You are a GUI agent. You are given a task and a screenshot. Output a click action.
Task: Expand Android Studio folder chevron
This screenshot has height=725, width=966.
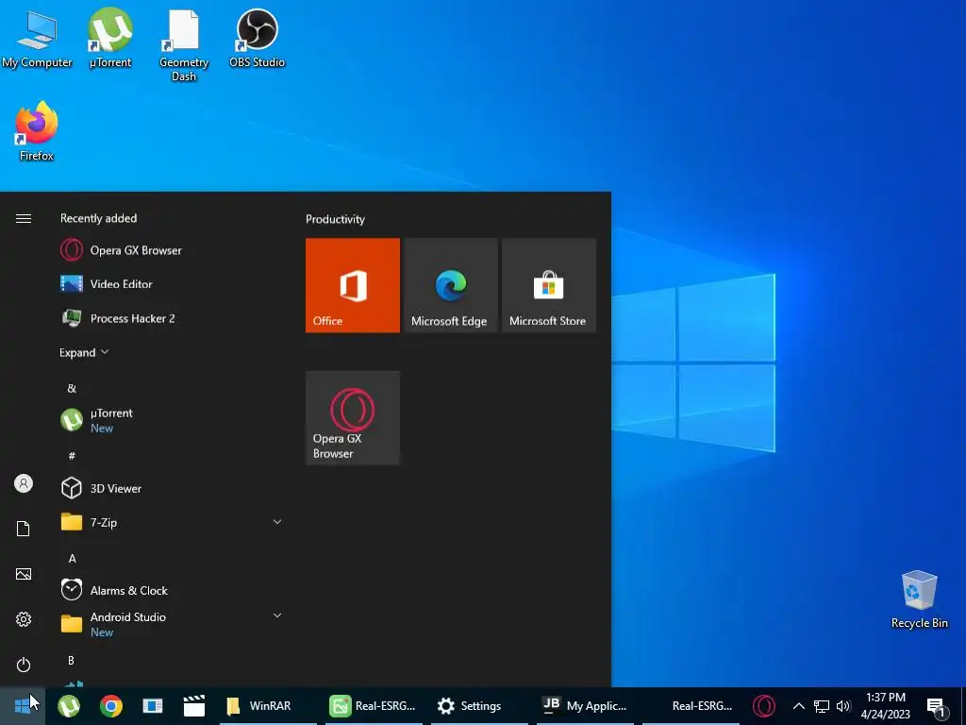277,615
